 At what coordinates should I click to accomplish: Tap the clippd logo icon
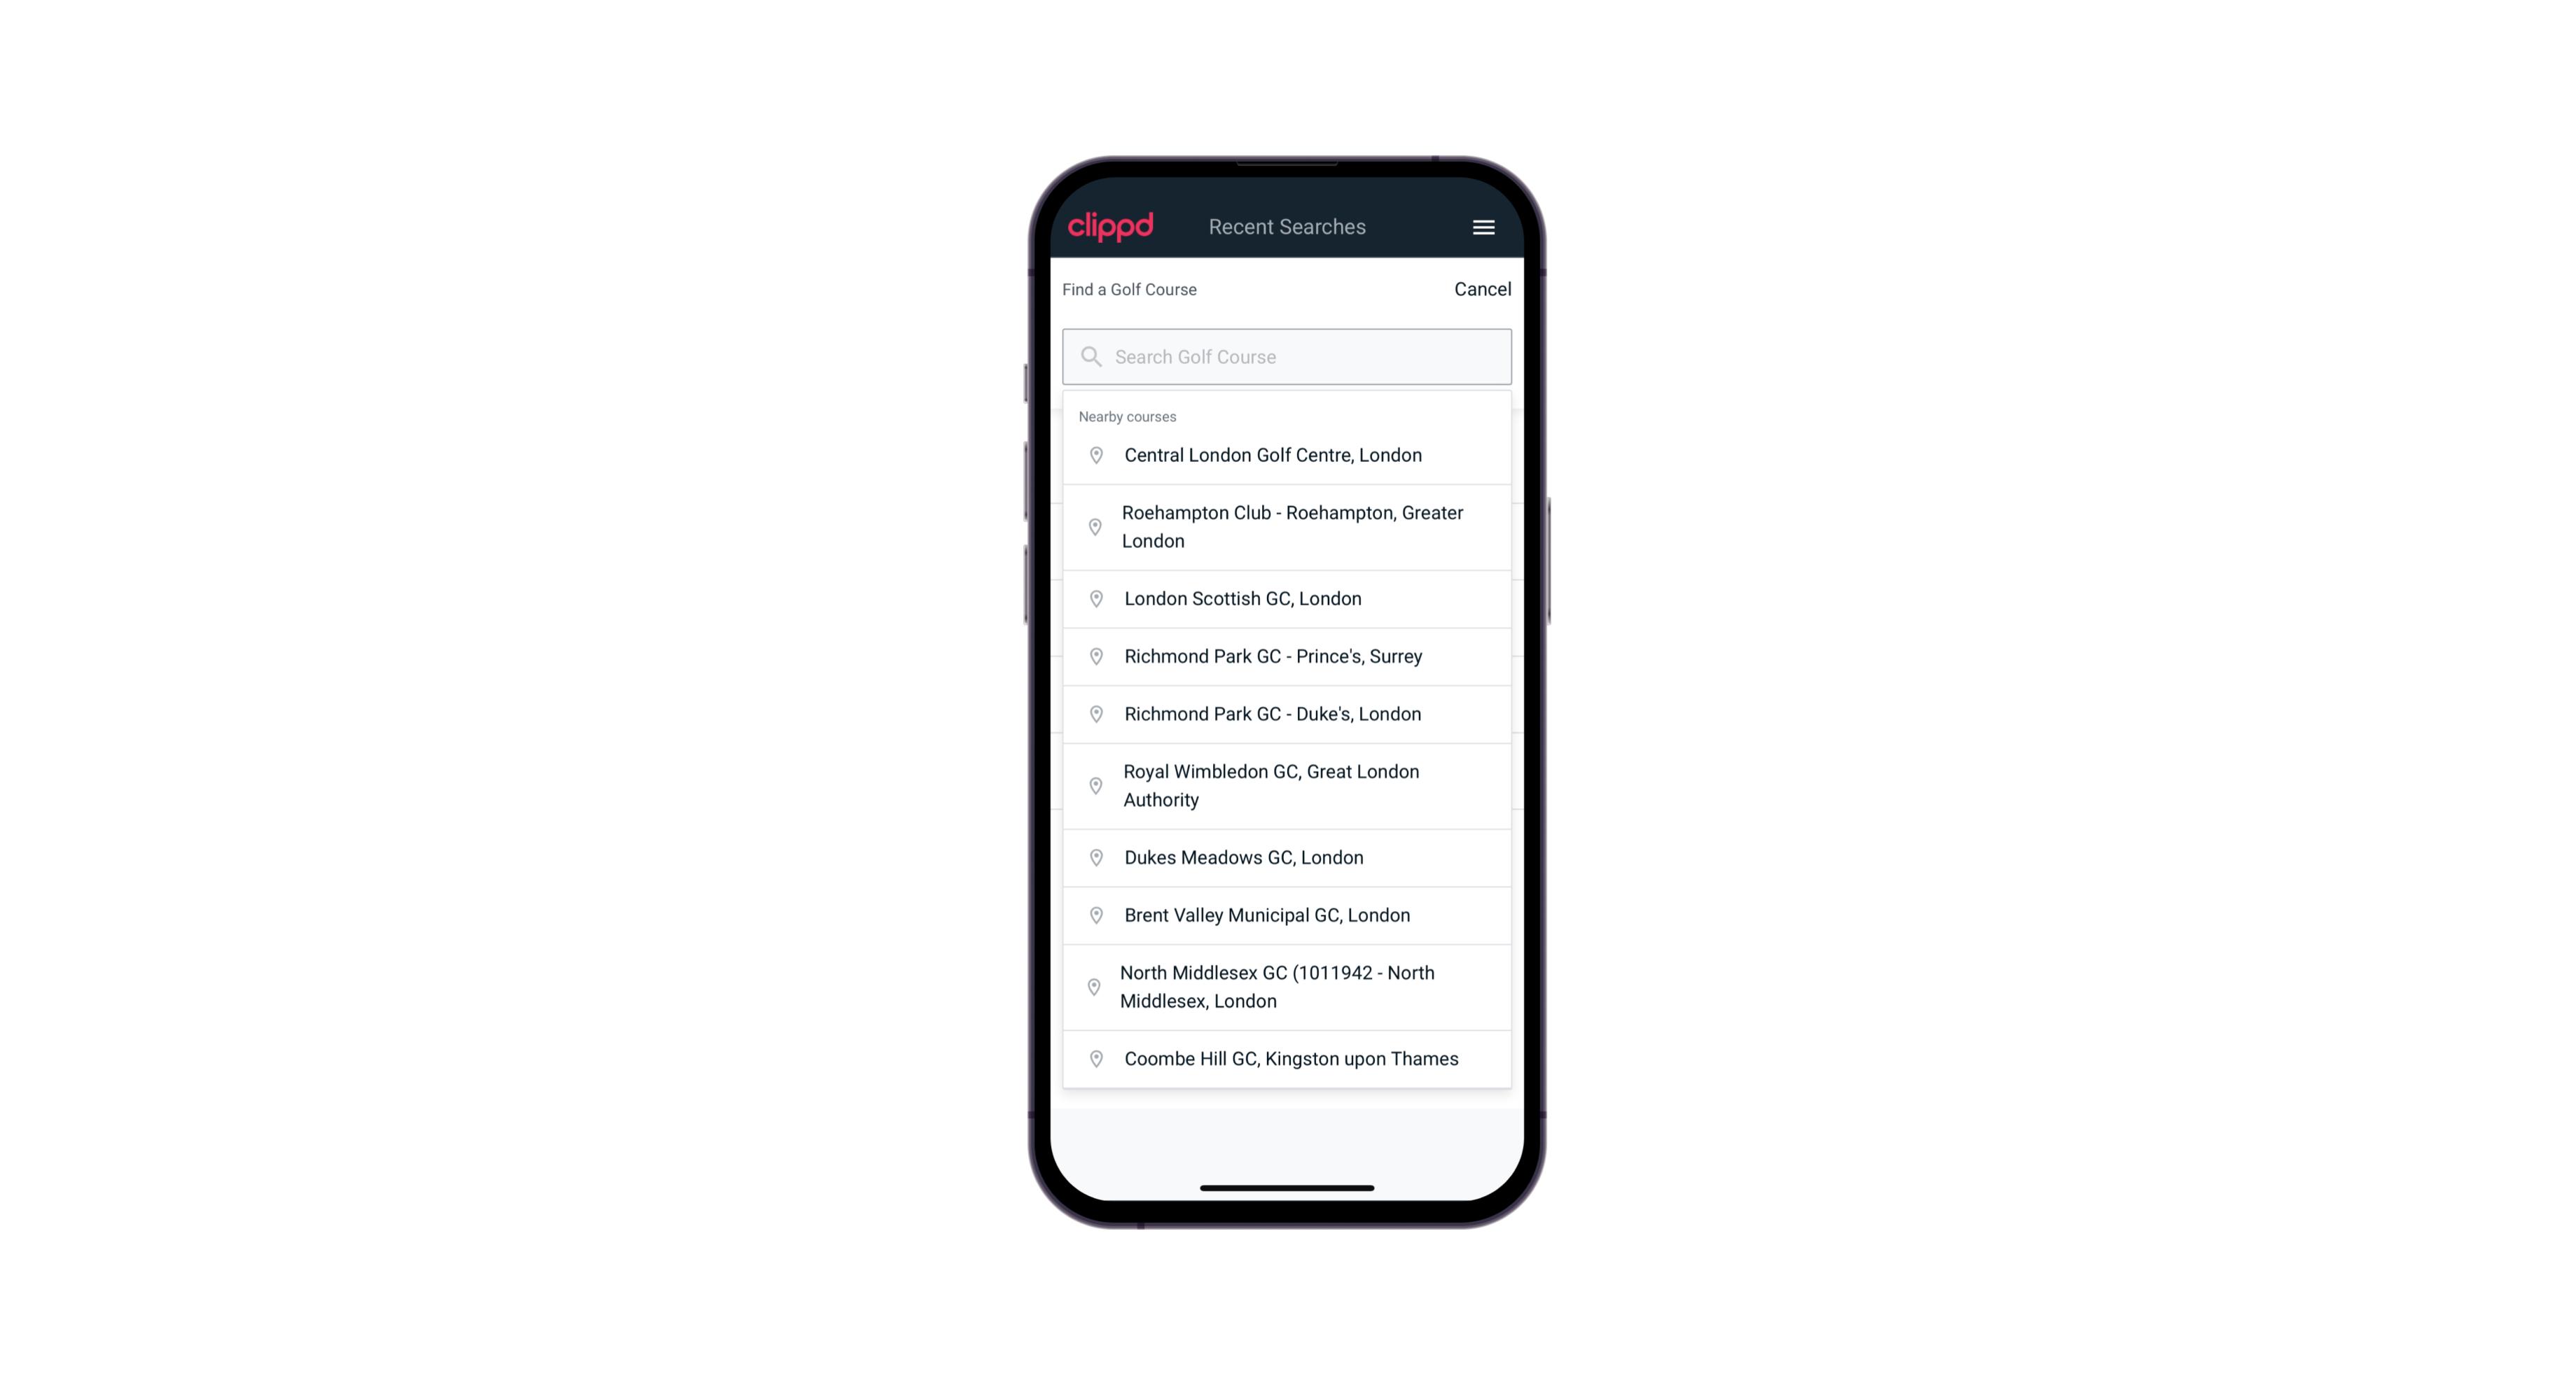tap(1111, 227)
